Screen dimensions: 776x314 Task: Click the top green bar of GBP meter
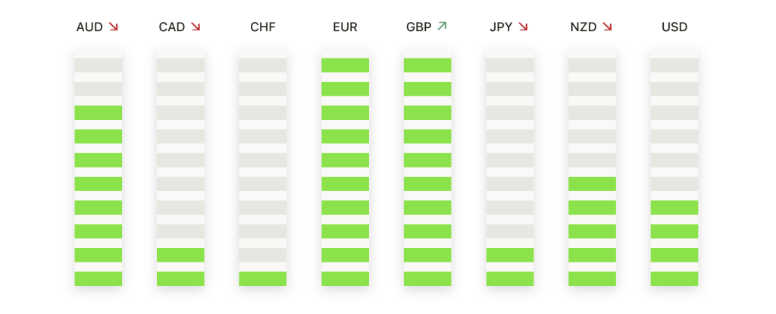pos(427,65)
